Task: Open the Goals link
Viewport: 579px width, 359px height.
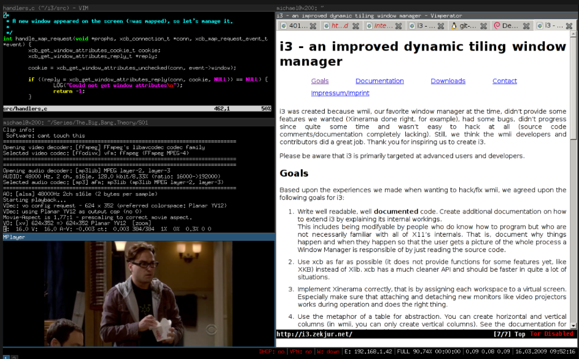Action: tap(320, 81)
